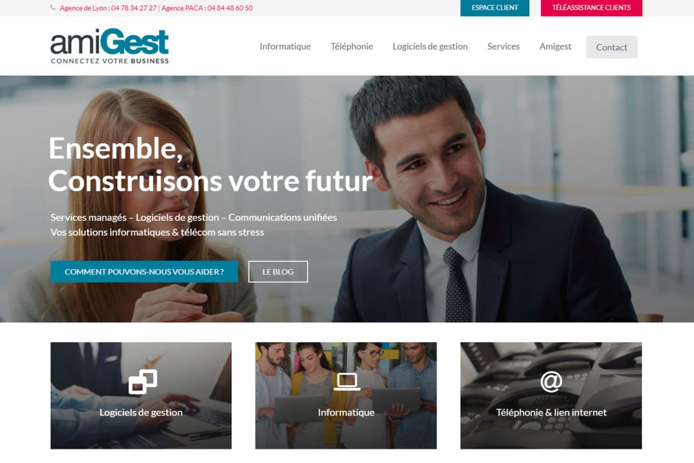Screen dimensions: 694x463
Task: Open the Téléphonie & lien internet card
Action: (551, 396)
